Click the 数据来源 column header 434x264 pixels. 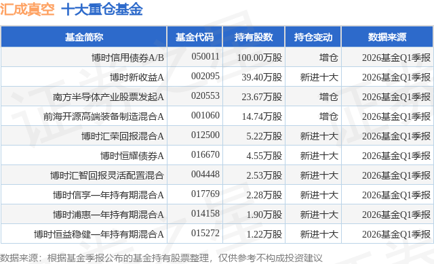[x=387, y=37]
